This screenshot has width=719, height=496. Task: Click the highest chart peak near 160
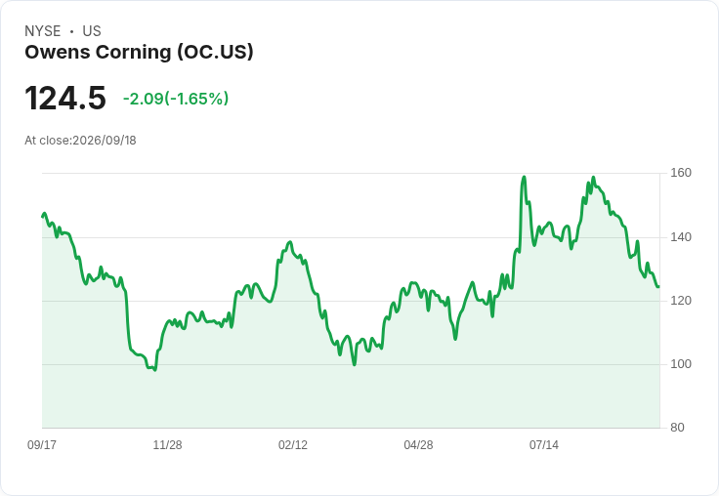[x=525, y=177]
